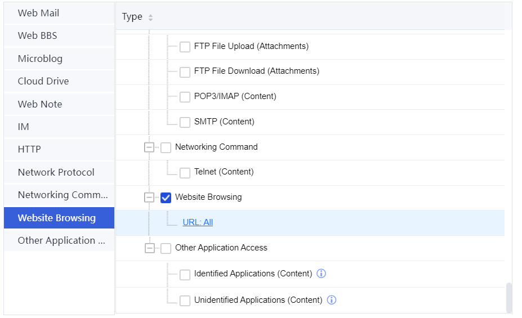Viewport: 522px width, 318px height.
Task: Click info icon beside Identified Applications
Action: [322, 274]
